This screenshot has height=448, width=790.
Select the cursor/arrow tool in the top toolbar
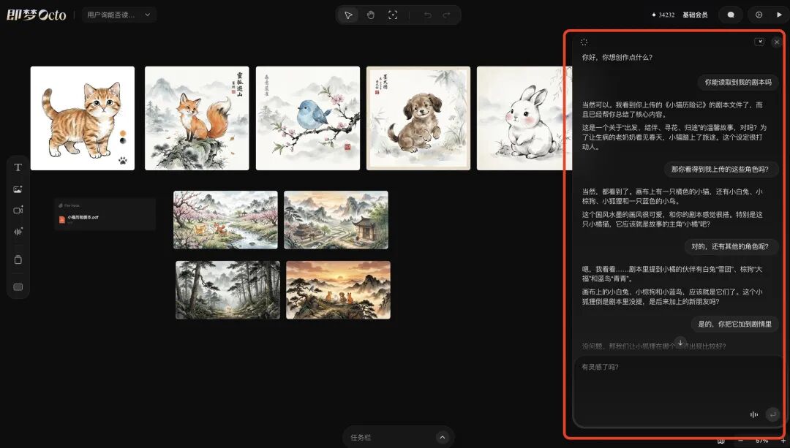pyautogui.click(x=348, y=14)
